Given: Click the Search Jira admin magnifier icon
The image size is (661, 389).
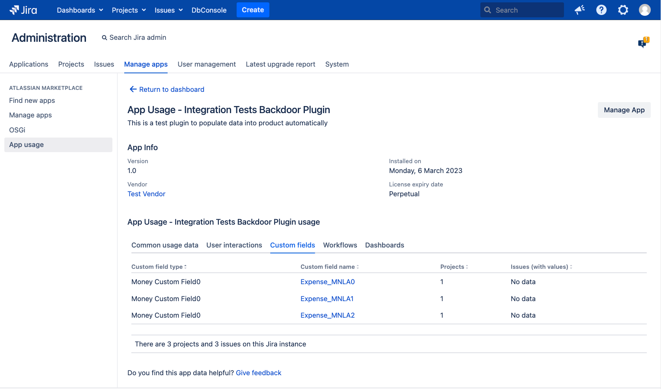Looking at the screenshot, I should point(105,38).
